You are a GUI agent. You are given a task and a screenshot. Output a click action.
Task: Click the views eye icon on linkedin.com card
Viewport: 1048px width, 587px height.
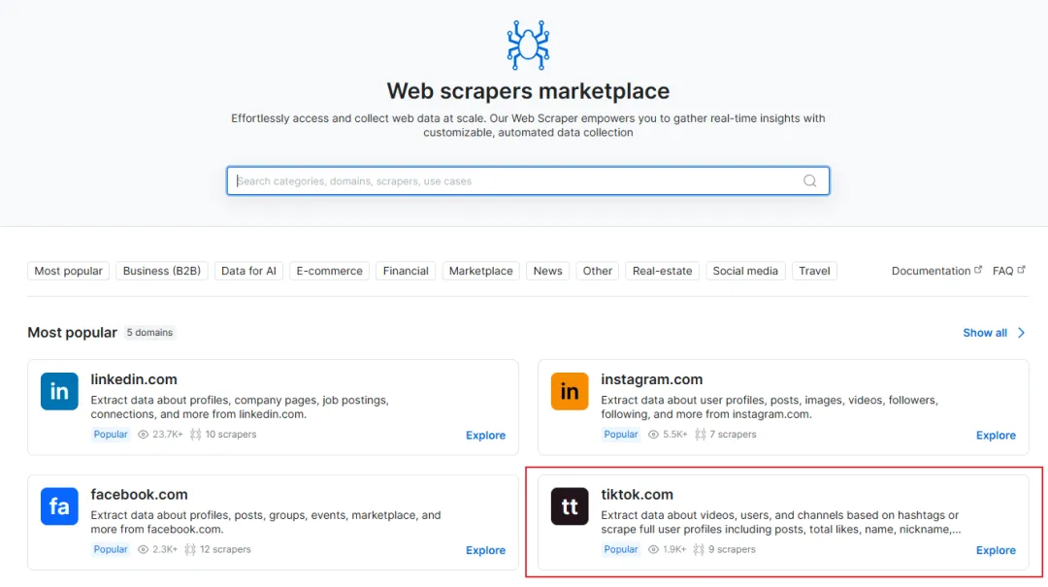pos(143,435)
